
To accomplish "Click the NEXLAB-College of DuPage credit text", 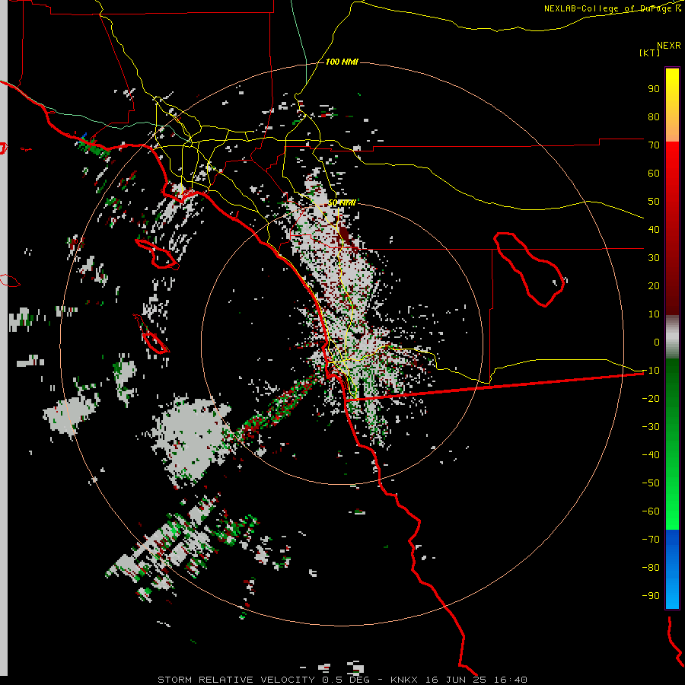I will click(612, 8).
